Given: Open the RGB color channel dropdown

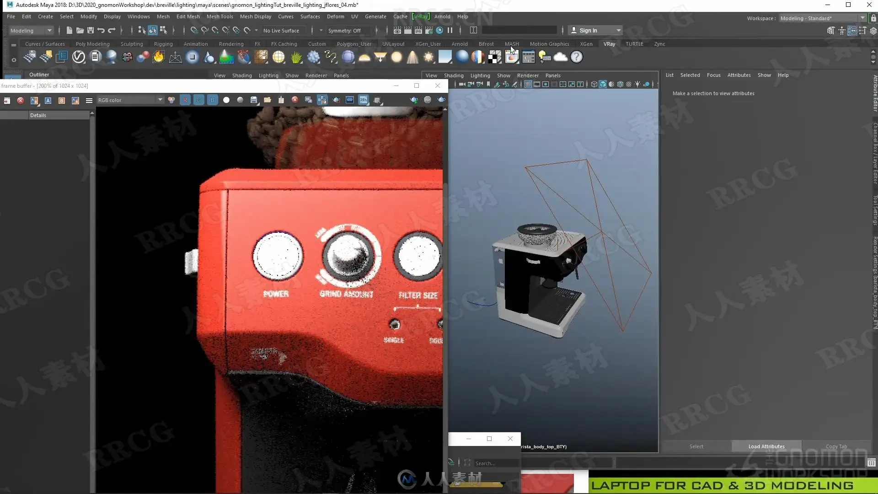Looking at the screenshot, I should pyautogui.click(x=130, y=100).
